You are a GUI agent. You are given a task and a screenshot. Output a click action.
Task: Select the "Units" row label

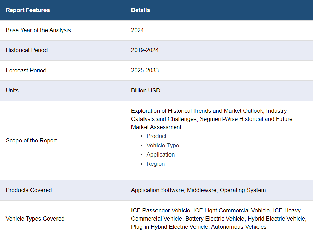[12, 90]
